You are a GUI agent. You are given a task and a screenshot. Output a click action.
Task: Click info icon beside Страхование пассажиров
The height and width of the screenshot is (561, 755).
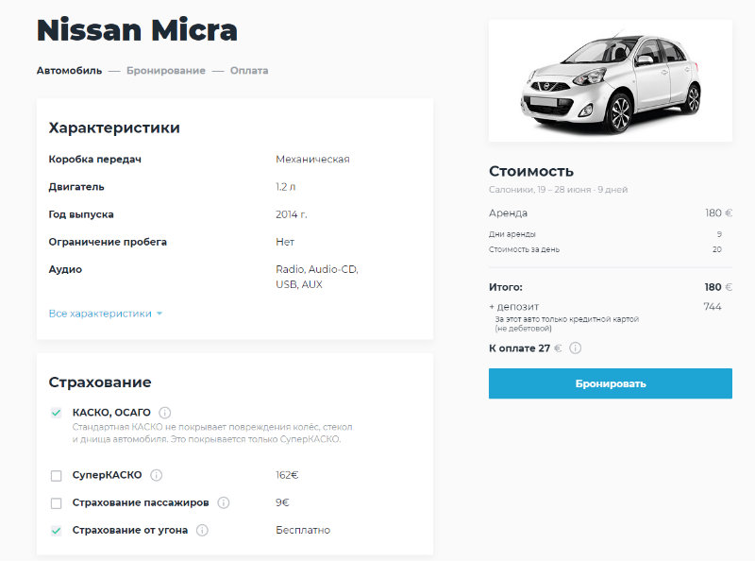click(224, 502)
